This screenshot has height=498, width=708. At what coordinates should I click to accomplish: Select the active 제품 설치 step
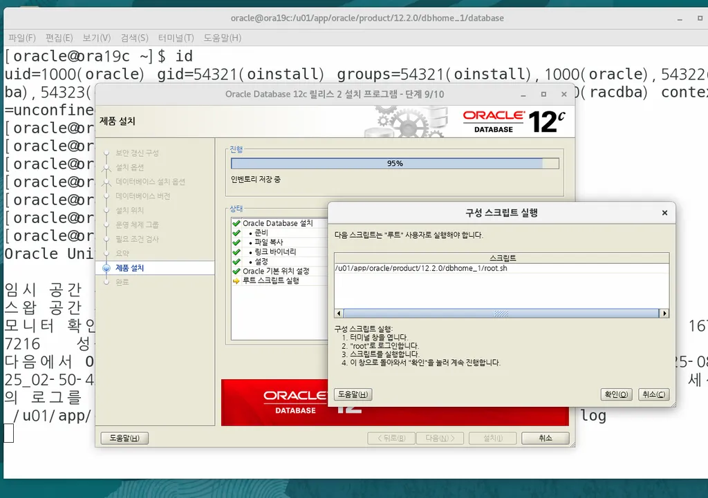129,268
